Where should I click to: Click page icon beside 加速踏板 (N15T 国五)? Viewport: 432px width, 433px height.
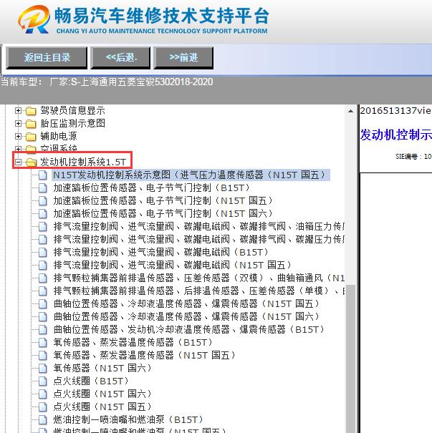[x=42, y=201]
